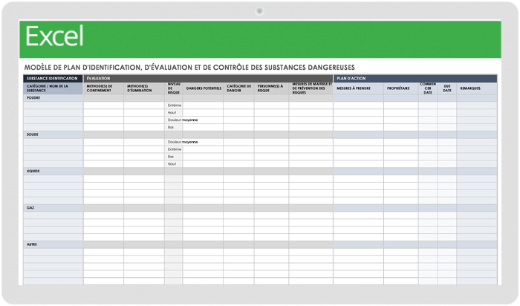Viewport: 520px width, 306px height.
Task: Click 'Bas' risk cell under POUDRE
Action: 173,127
